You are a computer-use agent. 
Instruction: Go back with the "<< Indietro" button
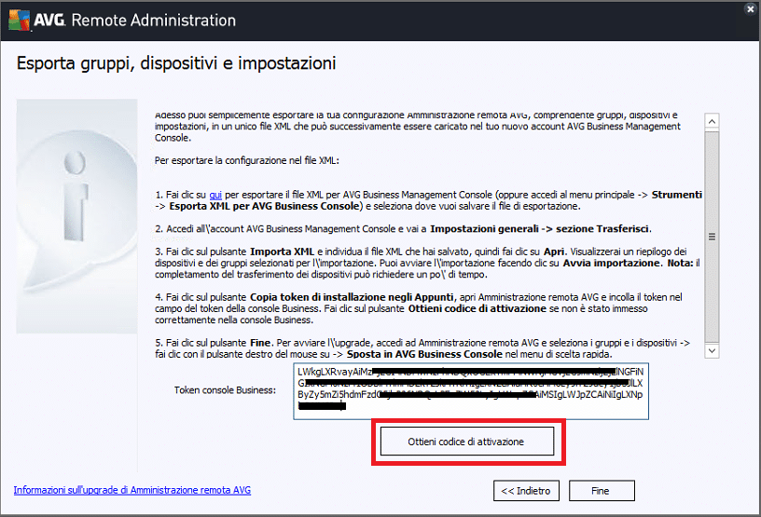526,491
